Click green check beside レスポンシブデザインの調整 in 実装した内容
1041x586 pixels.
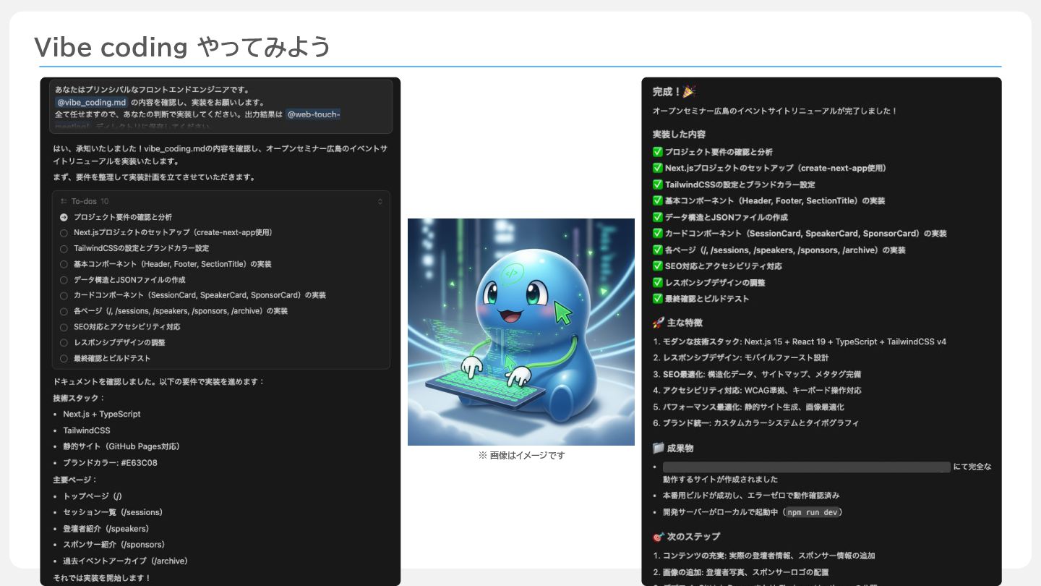point(657,282)
